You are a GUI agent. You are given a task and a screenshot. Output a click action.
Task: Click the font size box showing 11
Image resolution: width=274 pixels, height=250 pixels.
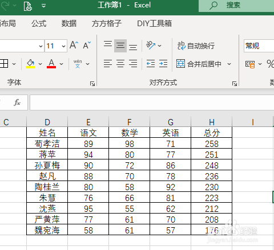[x=53, y=46]
